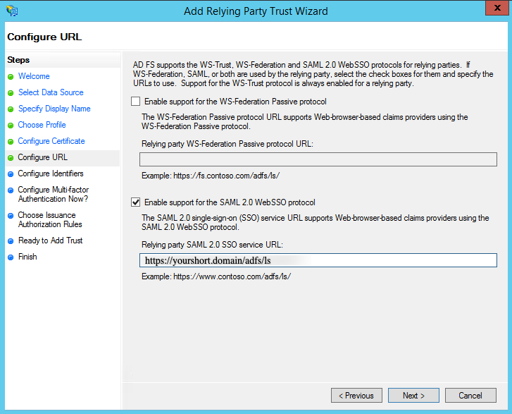This screenshot has height=414, width=512.
Task: Return to the Choose Profile step
Action: [42, 125]
